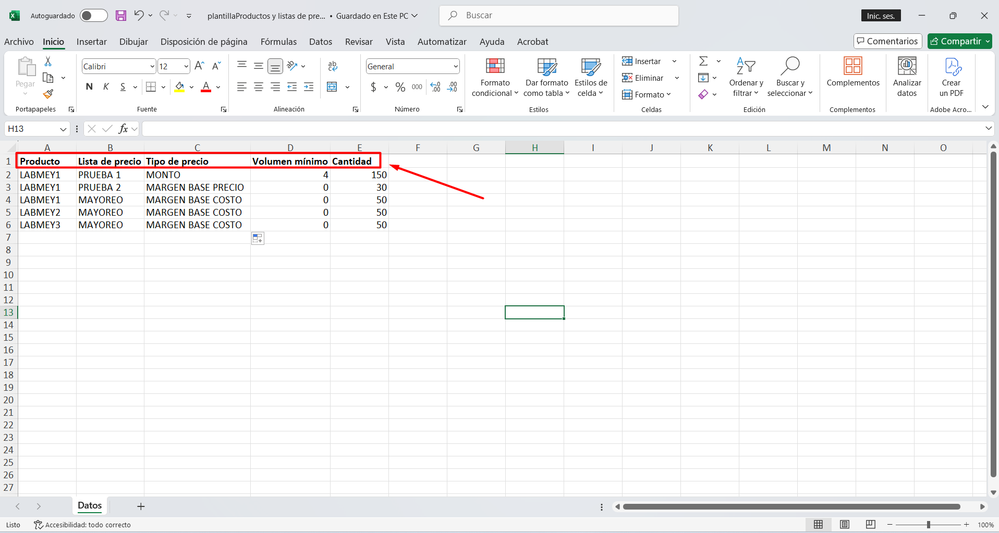The image size is (999, 533).
Task: Toggle italic (K) formatting
Action: click(106, 87)
